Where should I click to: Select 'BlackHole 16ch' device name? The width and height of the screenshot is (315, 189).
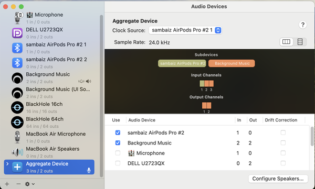[44, 104]
